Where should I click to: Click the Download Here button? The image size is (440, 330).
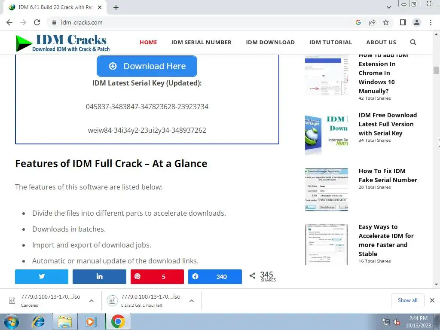click(147, 66)
